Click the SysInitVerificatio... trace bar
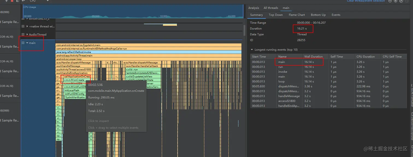The height and width of the screenshot is (157, 413). [x=75, y=97]
